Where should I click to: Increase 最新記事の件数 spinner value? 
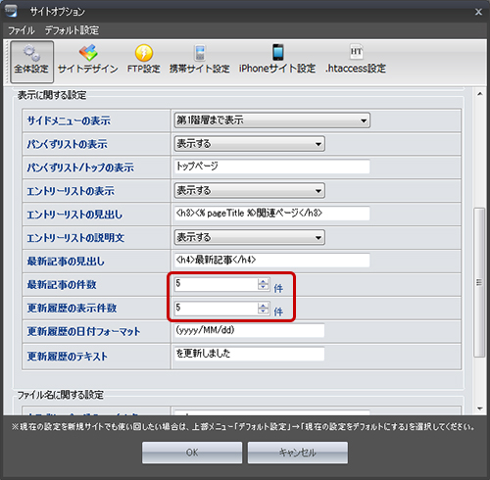[x=263, y=281]
